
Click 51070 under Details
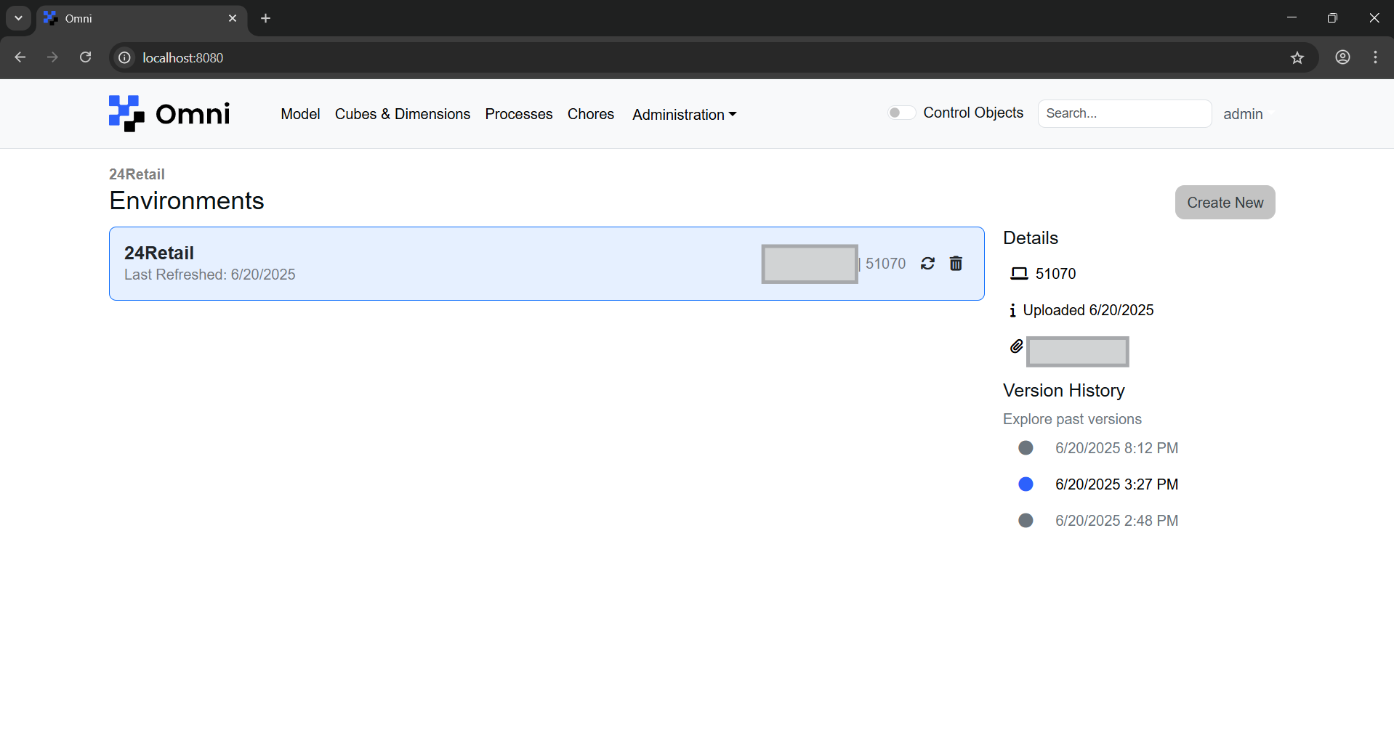click(1055, 274)
